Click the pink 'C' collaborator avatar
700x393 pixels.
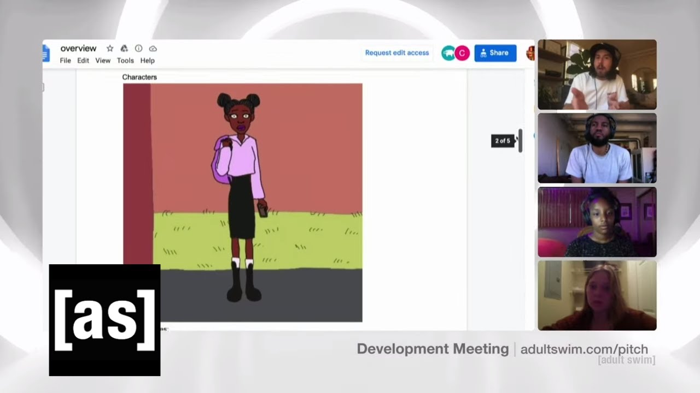[462, 53]
